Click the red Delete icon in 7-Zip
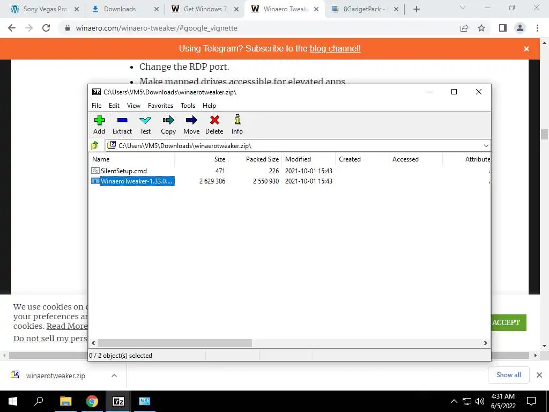Screen dimensions: 549x412 (x=214, y=121)
